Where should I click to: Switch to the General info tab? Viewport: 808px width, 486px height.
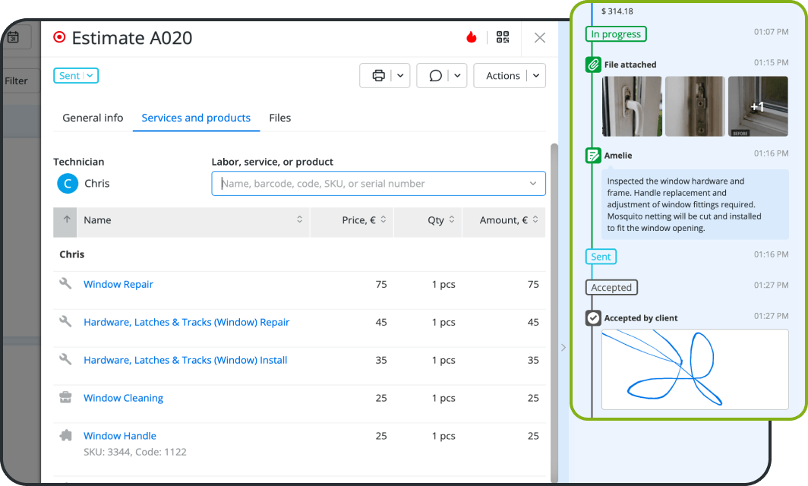(93, 118)
